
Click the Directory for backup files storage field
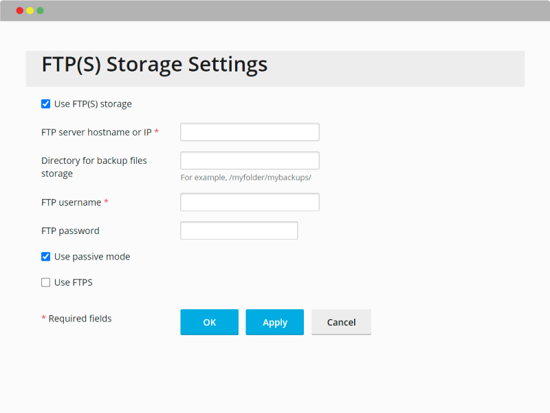pyautogui.click(x=250, y=160)
